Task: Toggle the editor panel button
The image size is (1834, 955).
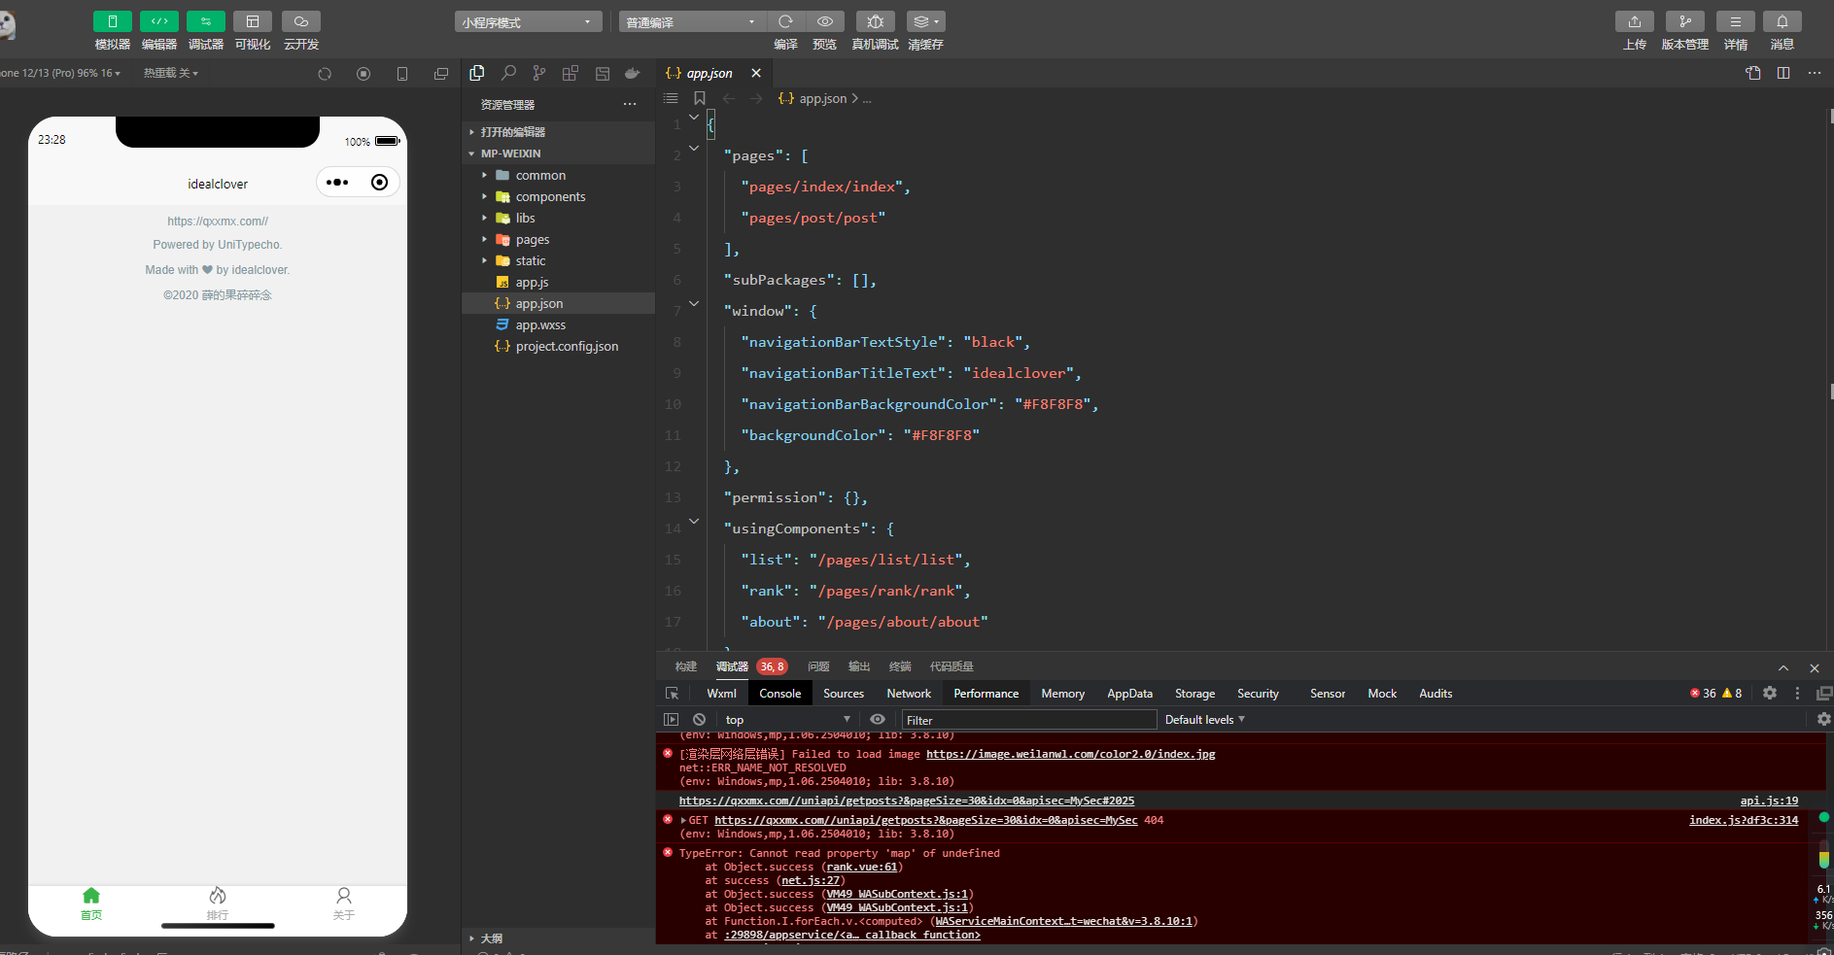Action: pyautogui.click(x=158, y=21)
